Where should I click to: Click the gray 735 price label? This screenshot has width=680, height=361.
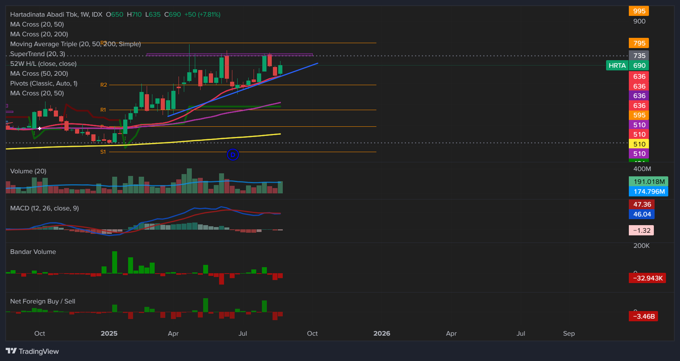point(639,56)
